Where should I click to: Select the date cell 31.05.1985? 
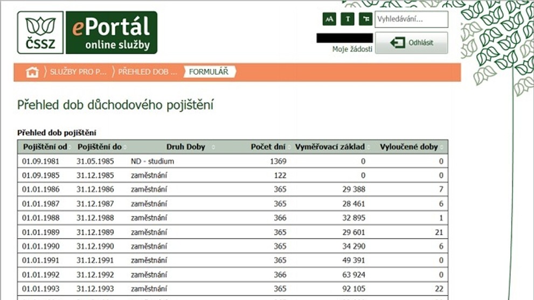[95, 161]
